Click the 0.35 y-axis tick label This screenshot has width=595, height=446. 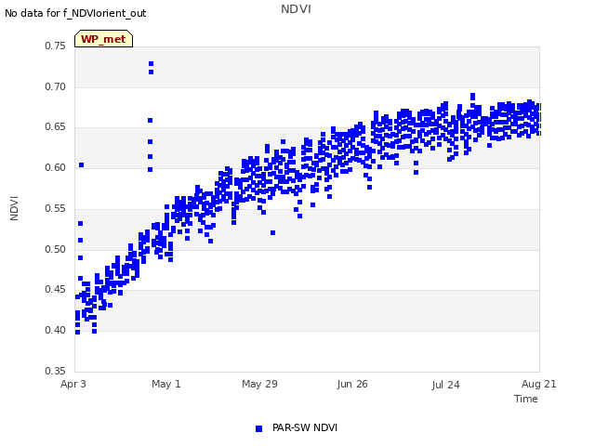pos(56,371)
